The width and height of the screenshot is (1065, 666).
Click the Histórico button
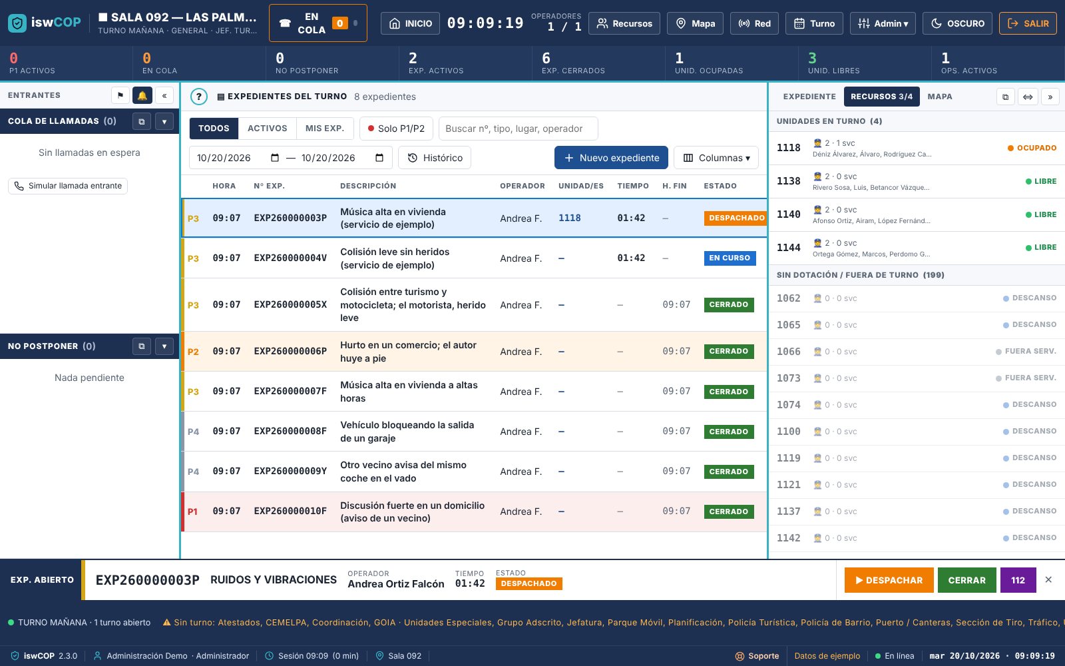[435, 158]
